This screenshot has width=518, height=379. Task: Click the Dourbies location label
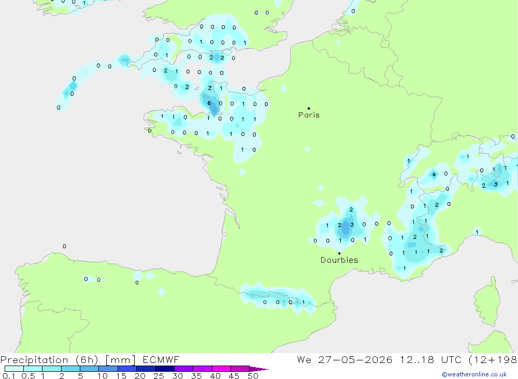[x=339, y=260]
